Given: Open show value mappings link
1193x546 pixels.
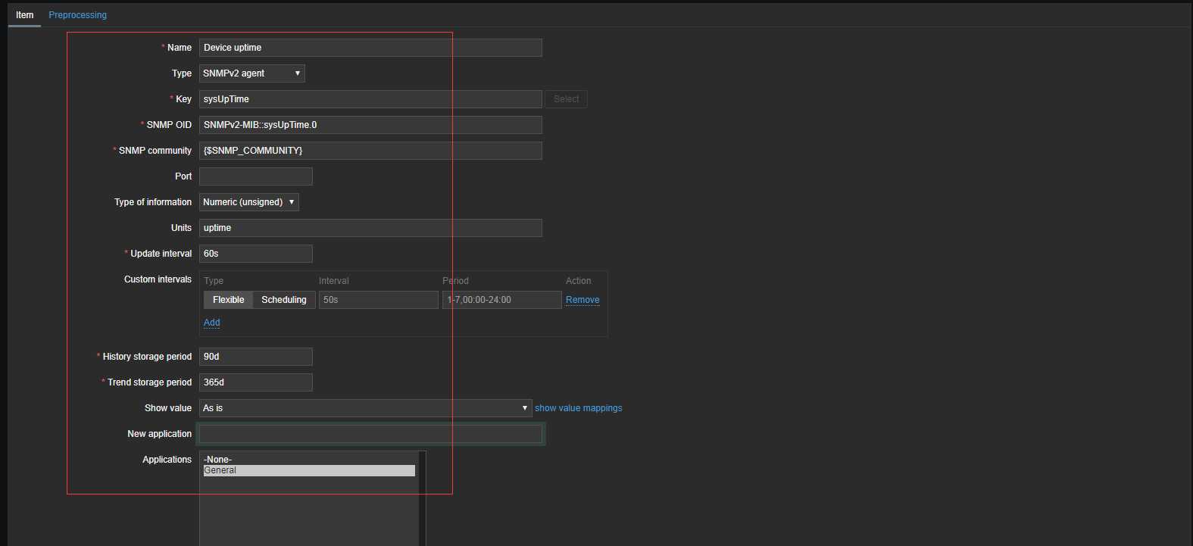Looking at the screenshot, I should [579, 408].
